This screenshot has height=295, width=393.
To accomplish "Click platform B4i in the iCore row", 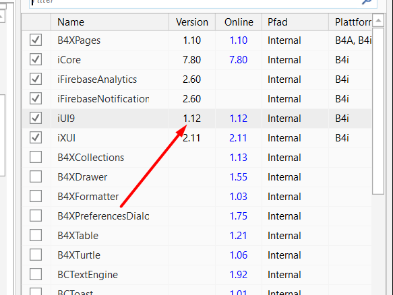I will click(x=342, y=60).
